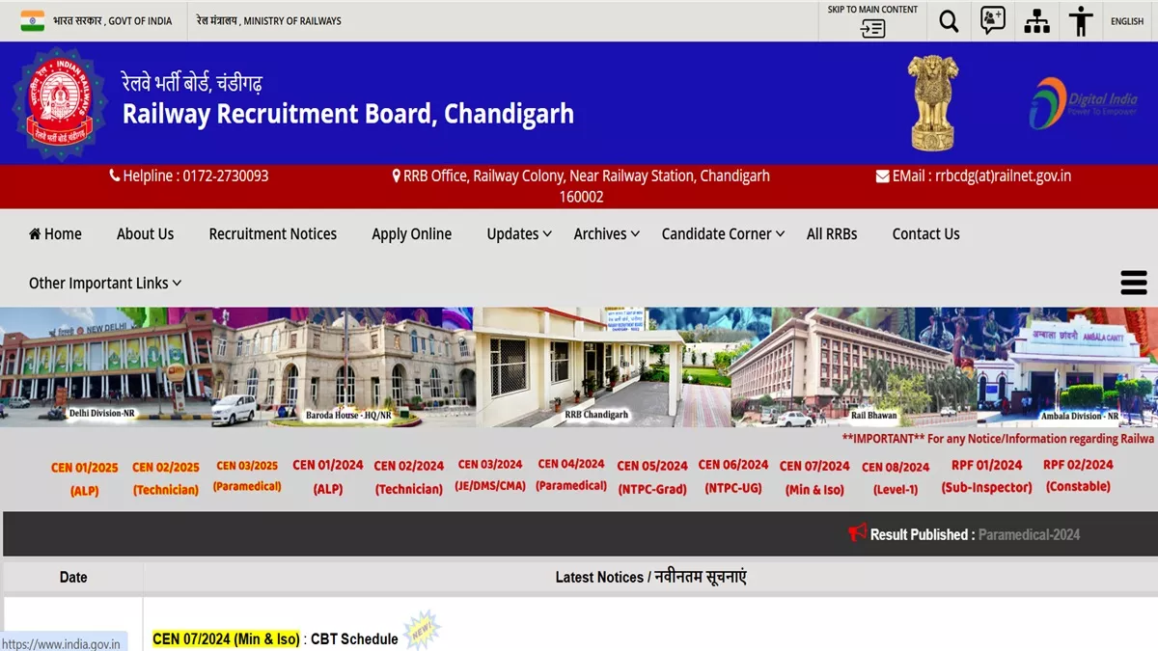Viewport: 1158px width, 651px height.
Task: Open CEN 05/2024 (NTPC-Grad) link
Action: pos(652,477)
